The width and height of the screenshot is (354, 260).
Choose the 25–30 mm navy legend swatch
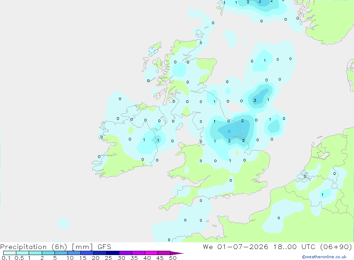[x=113, y=253]
